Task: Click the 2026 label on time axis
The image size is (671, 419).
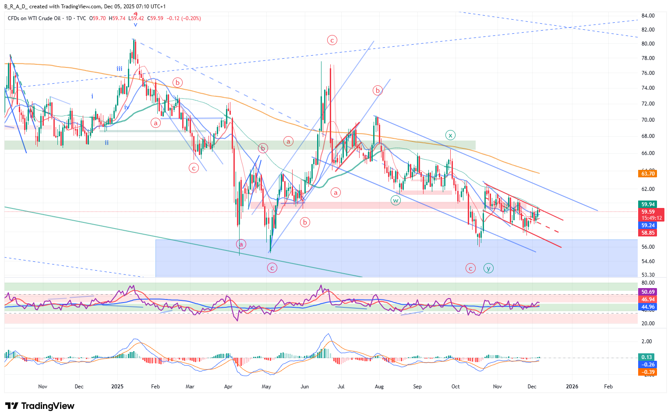Action: [x=572, y=387]
